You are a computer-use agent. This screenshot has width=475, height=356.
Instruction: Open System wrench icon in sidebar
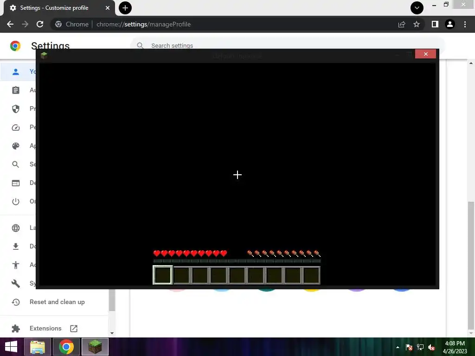(x=16, y=283)
